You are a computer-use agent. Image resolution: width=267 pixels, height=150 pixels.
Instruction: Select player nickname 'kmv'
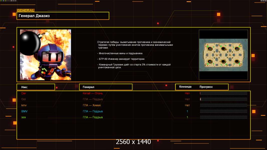[x=24, y=105]
